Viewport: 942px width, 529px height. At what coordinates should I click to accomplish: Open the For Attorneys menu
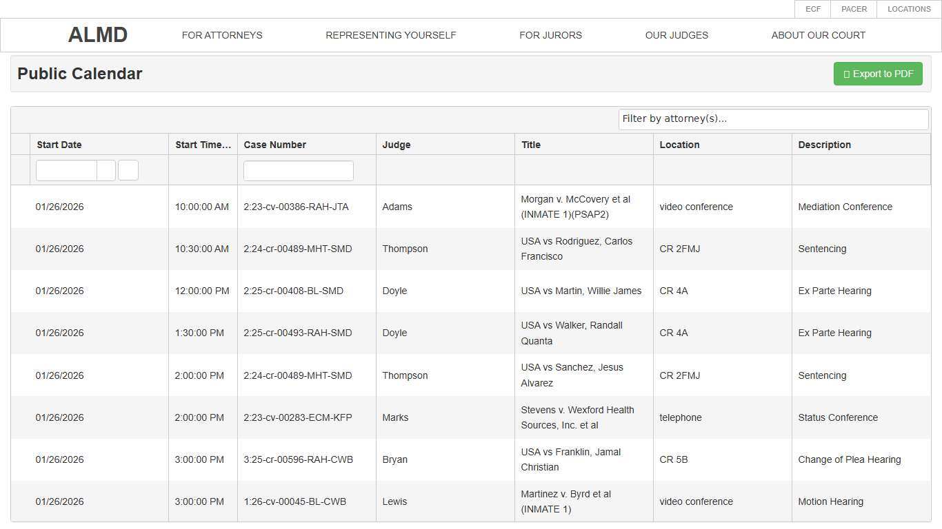point(222,35)
